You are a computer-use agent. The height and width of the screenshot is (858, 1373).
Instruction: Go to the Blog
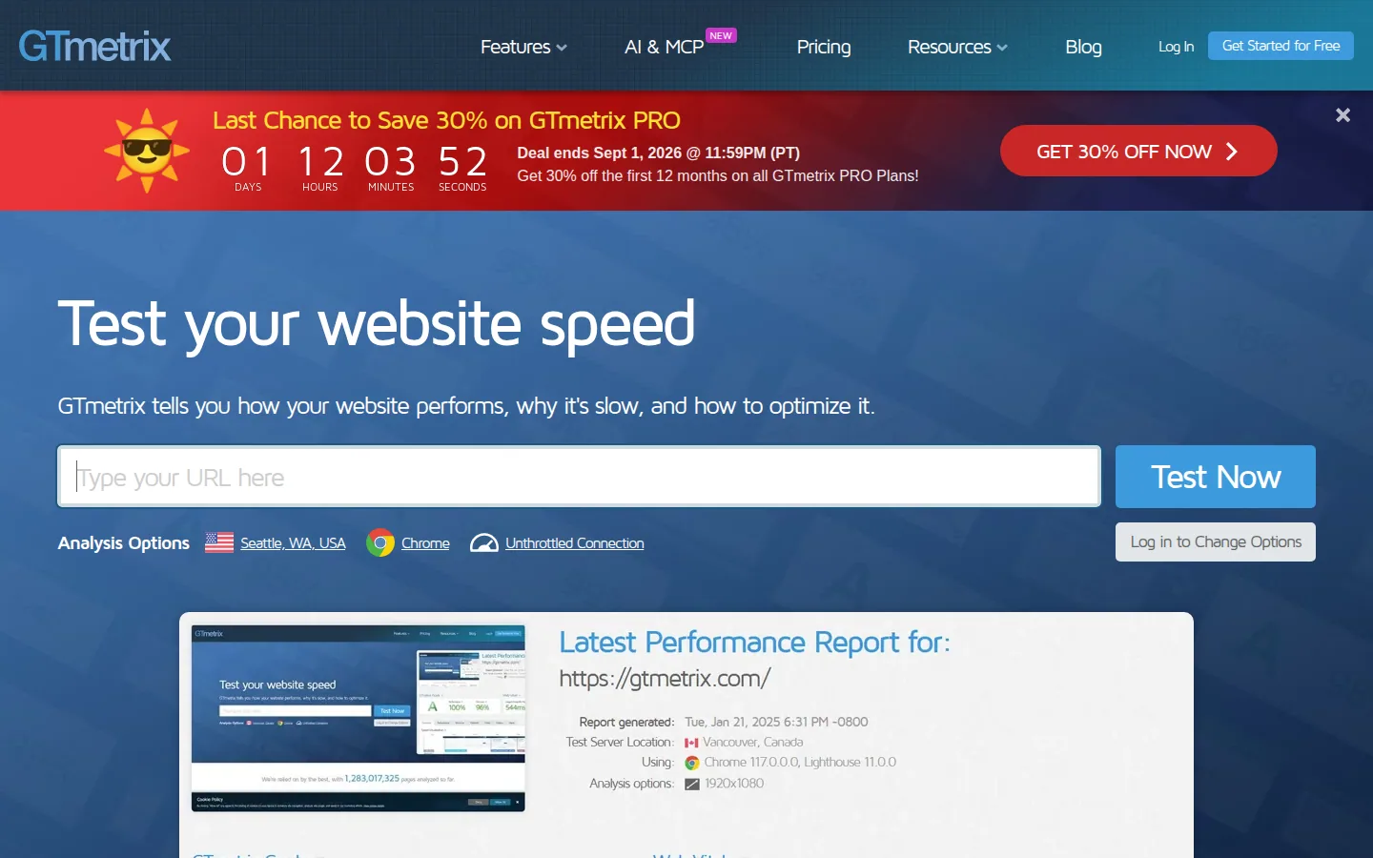point(1083,47)
